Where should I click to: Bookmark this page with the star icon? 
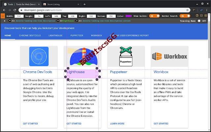point(187,10)
